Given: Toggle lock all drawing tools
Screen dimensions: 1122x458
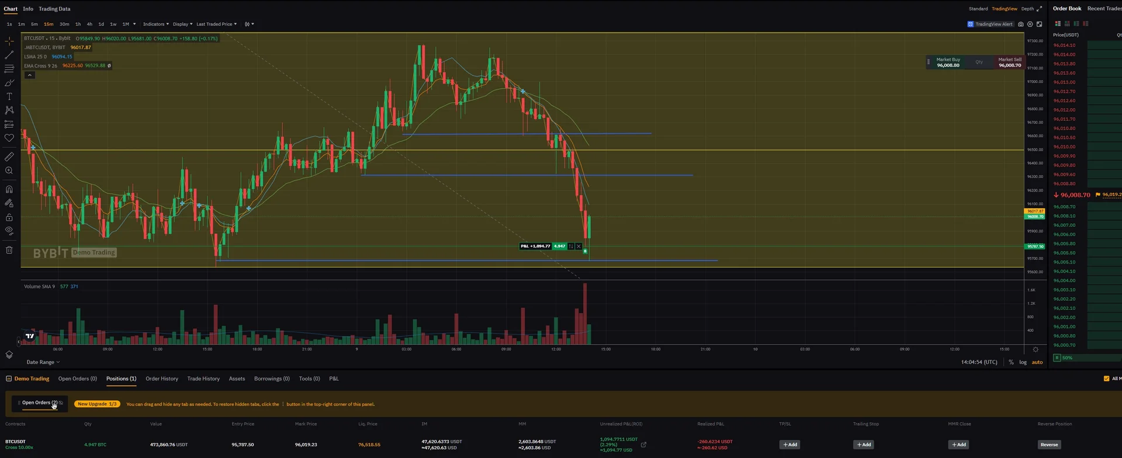Looking at the screenshot, I should (x=9, y=217).
